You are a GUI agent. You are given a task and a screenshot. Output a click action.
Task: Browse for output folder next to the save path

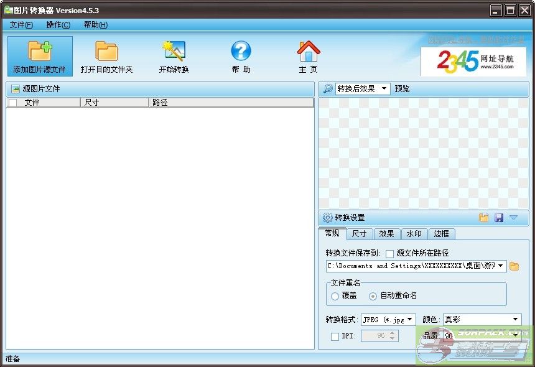514,266
